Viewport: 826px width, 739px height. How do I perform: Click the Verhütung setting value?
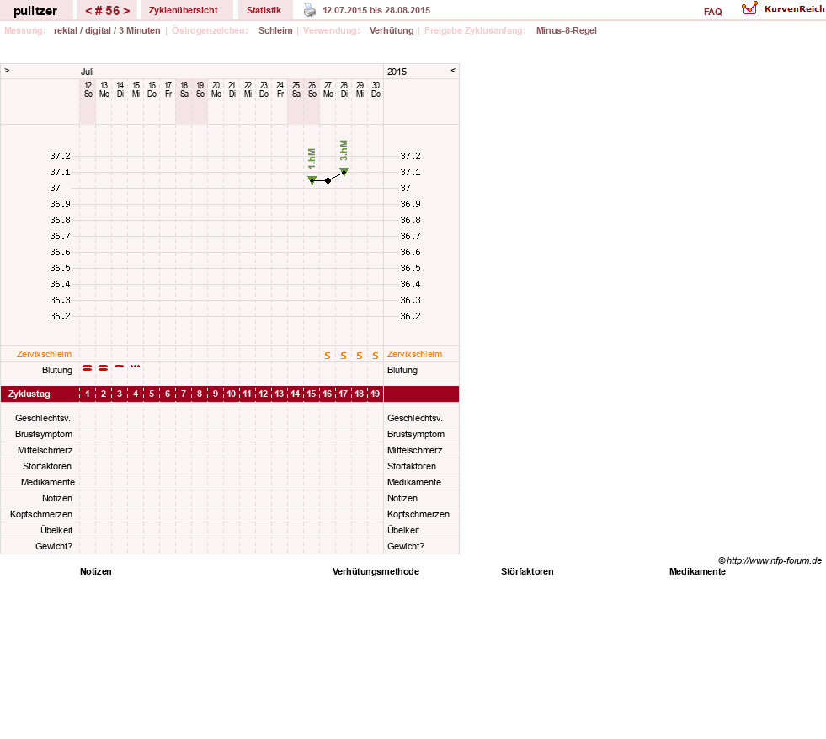392,30
